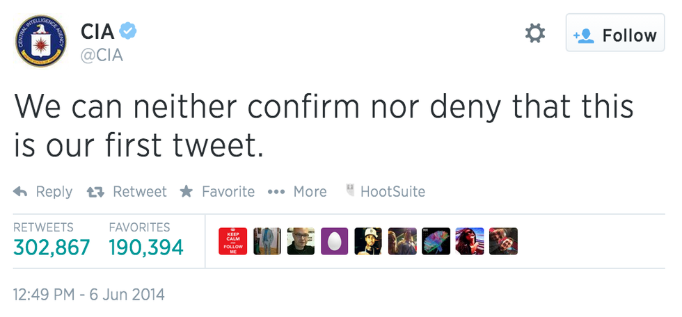Click the 12:49 PM - 6 Jun 2014 timestamp

pos(89,294)
